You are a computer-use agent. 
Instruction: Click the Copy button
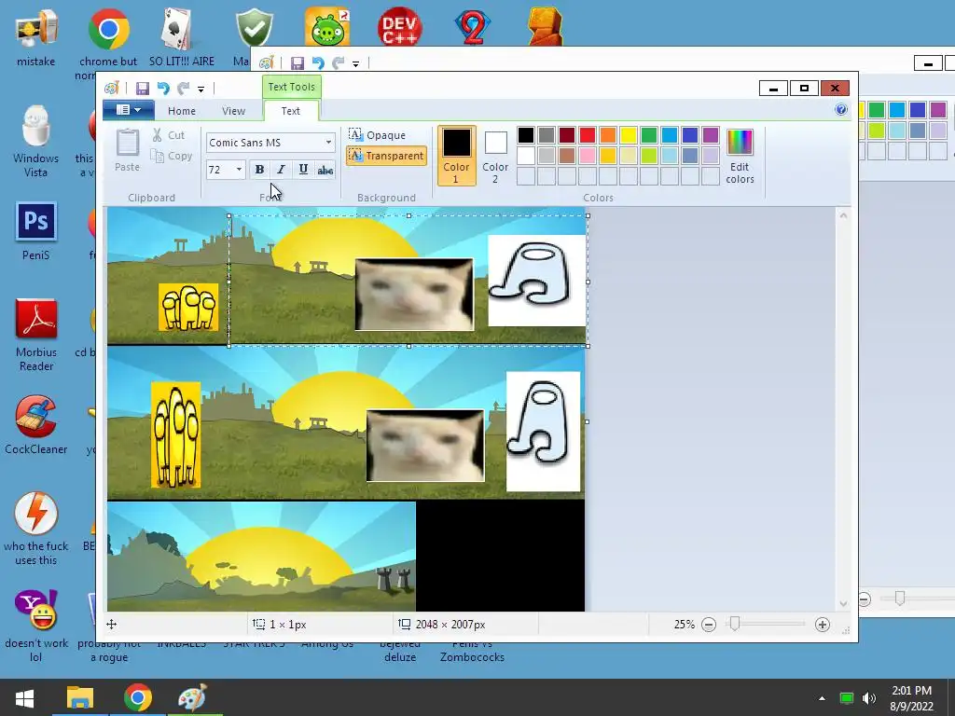pos(172,156)
